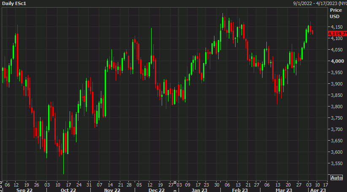The image size is (347, 192).
Task: Click the 30 date tick in January
Action: [217, 185]
